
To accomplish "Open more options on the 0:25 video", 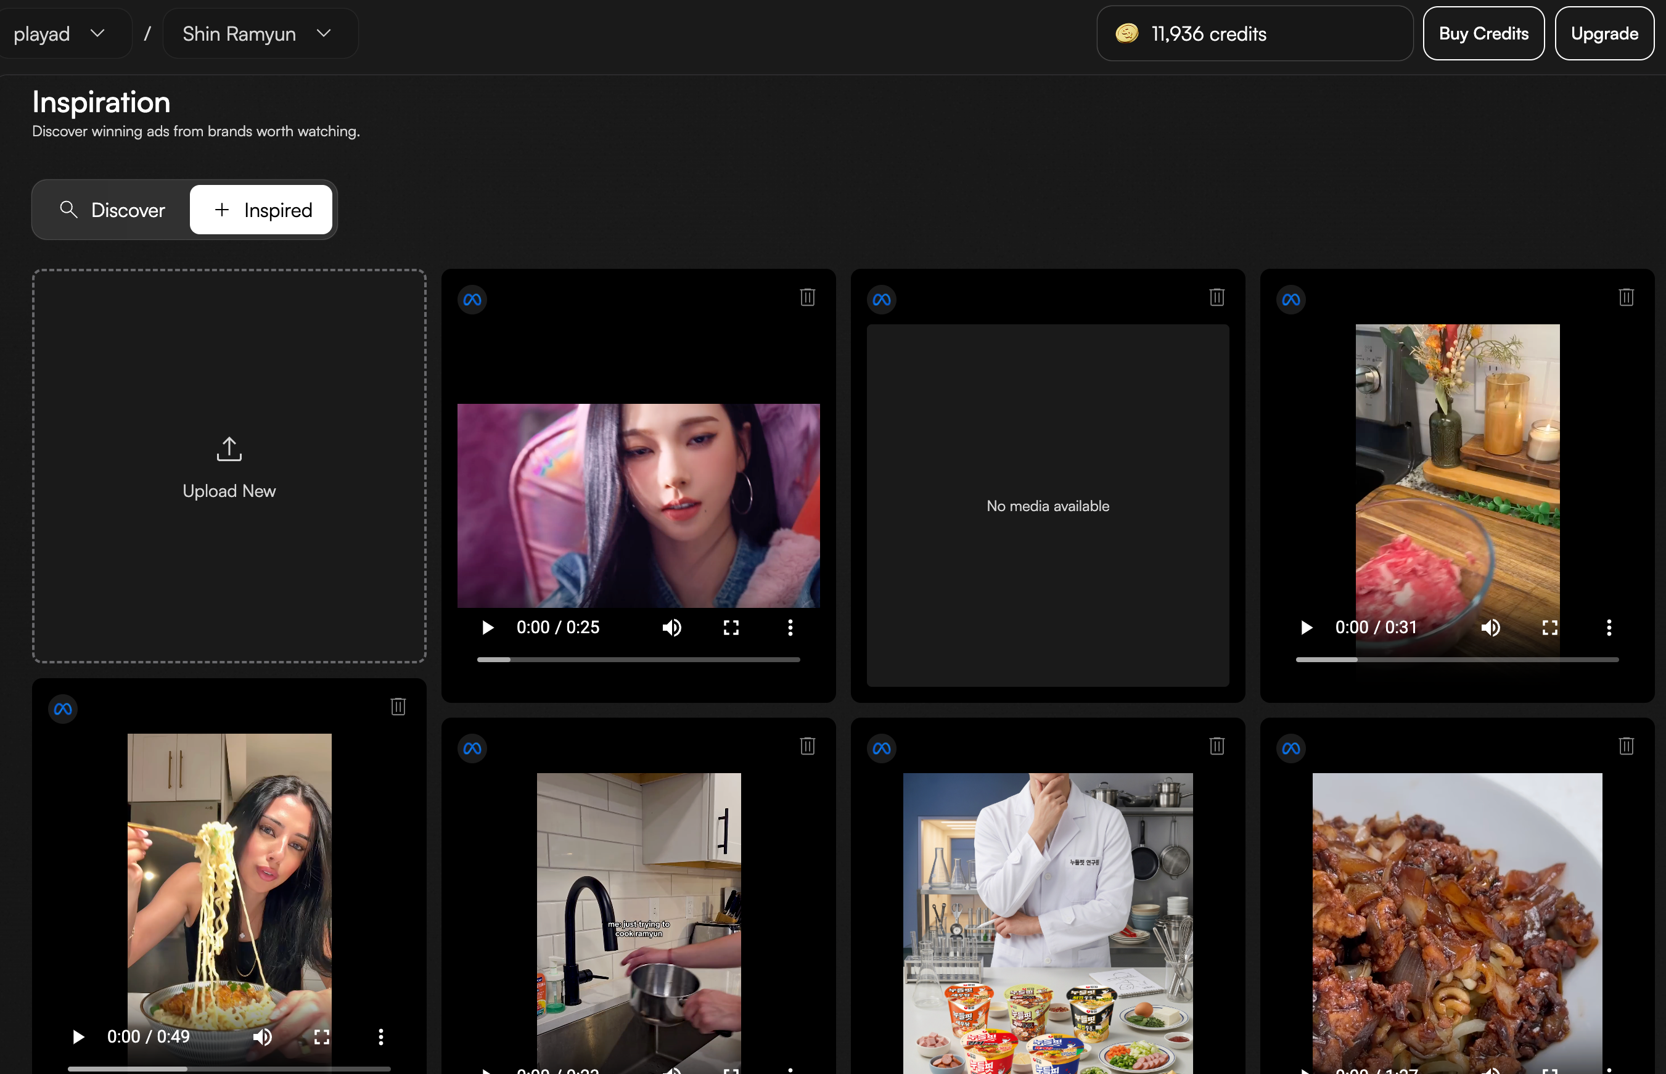I will click(790, 628).
